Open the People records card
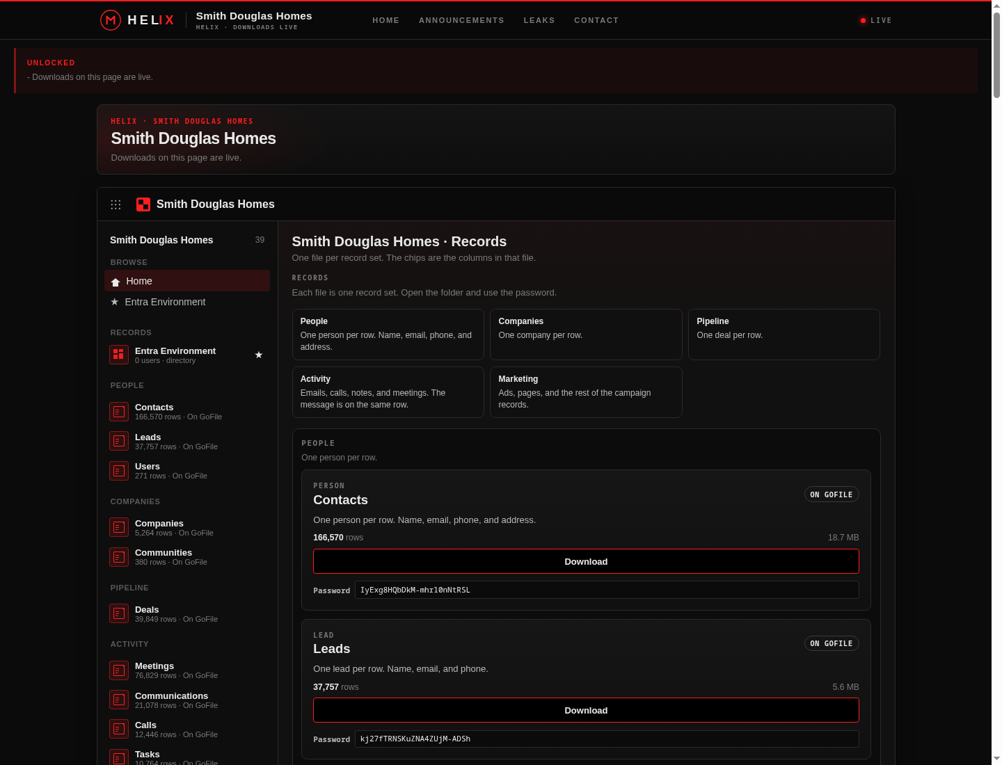 [388, 335]
